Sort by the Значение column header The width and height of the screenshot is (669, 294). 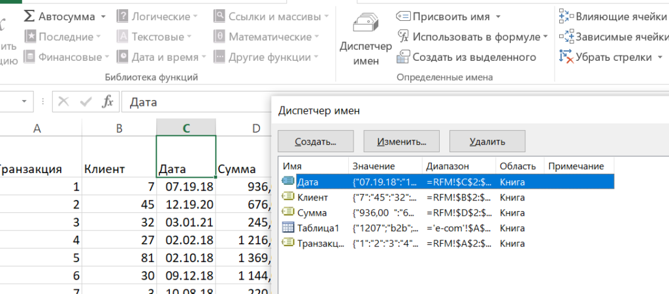pyautogui.click(x=385, y=166)
